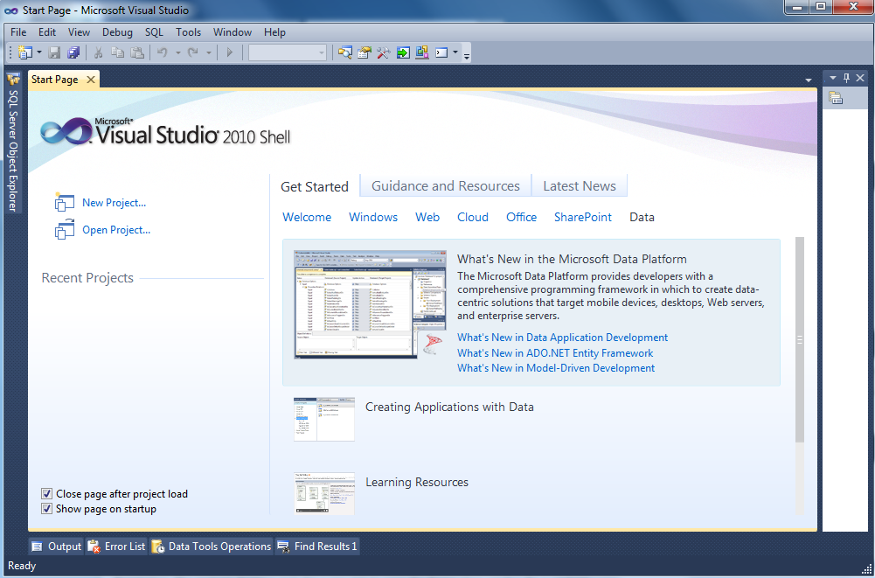Click the Cut scissors icon
Image resolution: width=875 pixels, height=578 pixels.
98,52
